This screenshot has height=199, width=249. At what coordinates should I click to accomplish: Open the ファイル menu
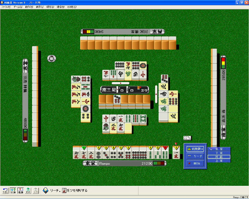(6, 7)
